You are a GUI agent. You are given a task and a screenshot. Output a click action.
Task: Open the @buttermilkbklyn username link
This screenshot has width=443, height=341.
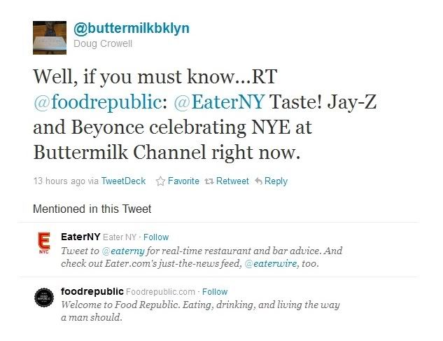pyautogui.click(x=132, y=29)
